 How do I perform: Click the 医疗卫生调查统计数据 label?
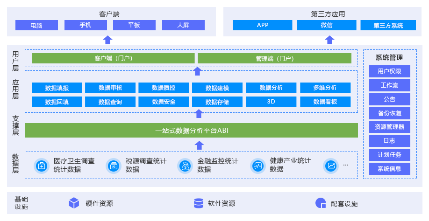tap(74, 165)
